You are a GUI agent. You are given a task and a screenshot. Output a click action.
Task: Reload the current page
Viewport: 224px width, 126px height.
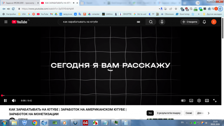pyautogui.click(x=13, y=9)
